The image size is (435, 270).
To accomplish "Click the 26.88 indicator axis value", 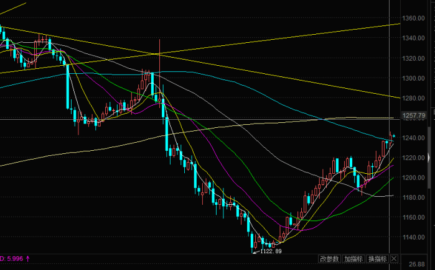I will pos(417,264).
